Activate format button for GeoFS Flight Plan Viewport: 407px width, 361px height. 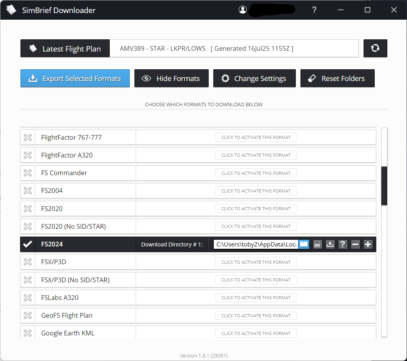[x=256, y=316]
